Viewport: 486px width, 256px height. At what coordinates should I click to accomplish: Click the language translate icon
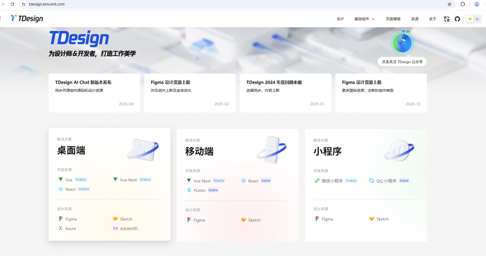(x=447, y=19)
